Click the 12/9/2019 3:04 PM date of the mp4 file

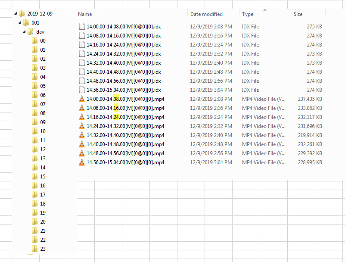coord(211,162)
